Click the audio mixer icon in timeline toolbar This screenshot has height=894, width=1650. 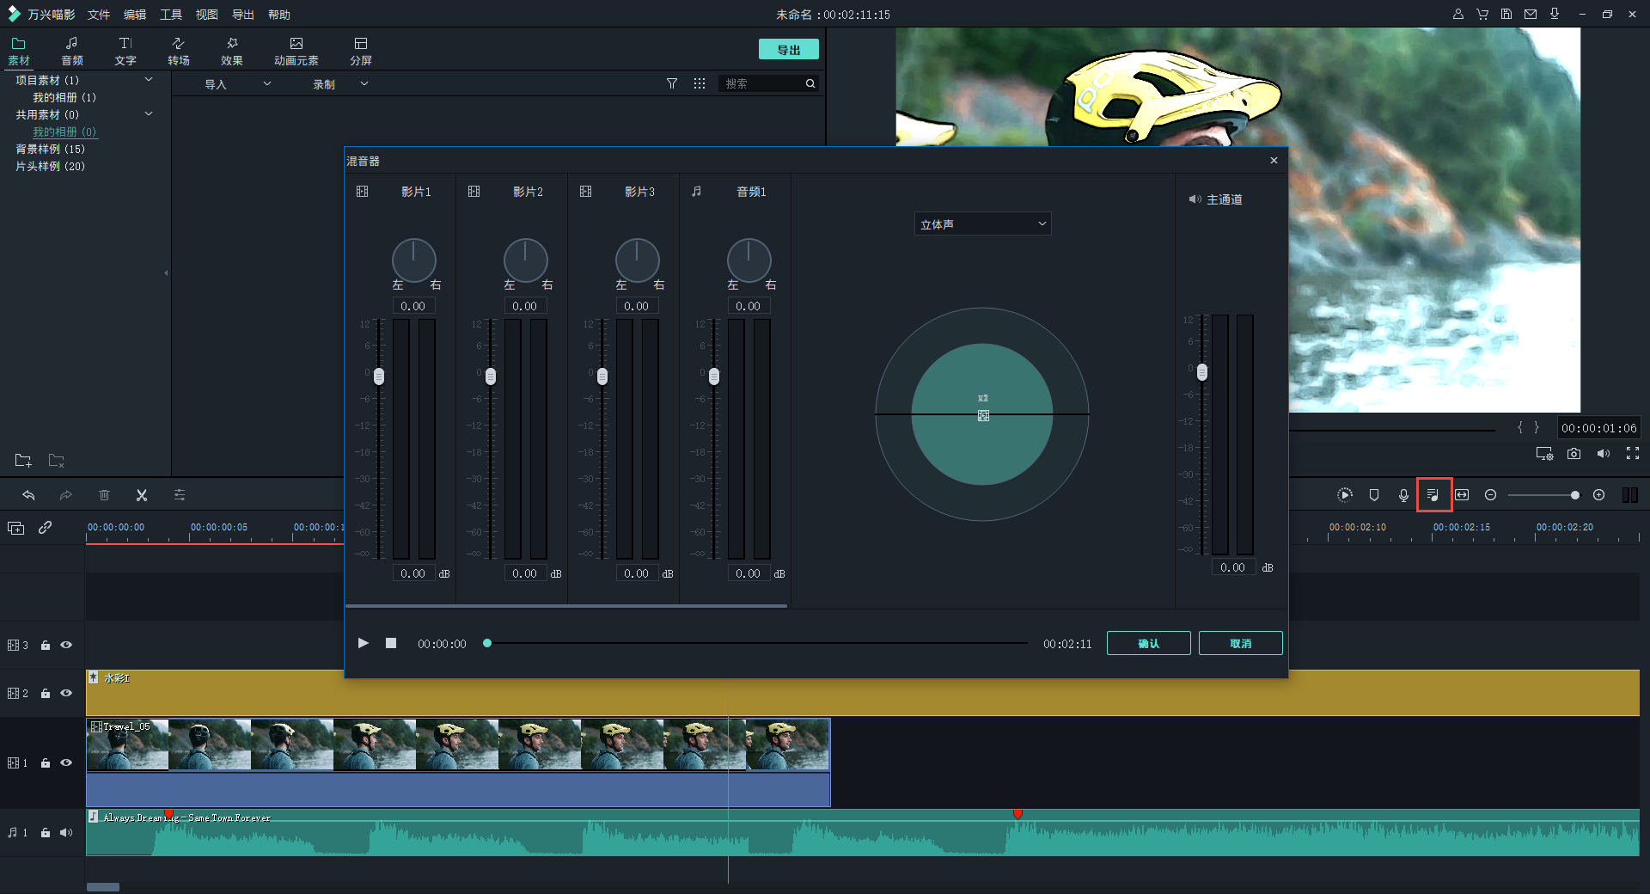tap(1433, 495)
